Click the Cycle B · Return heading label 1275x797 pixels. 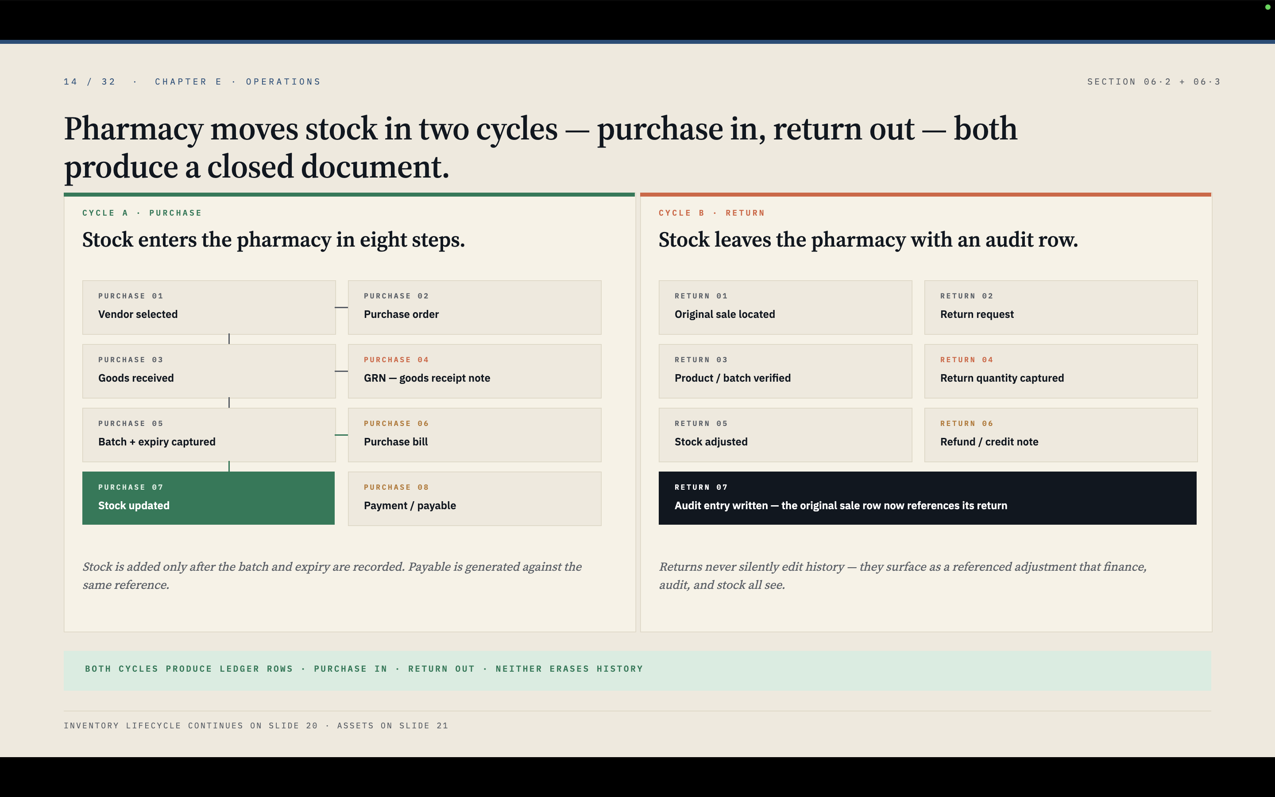click(711, 213)
